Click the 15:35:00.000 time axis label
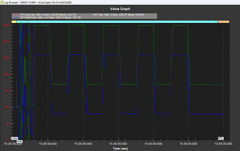Screen dimensions: 240x151 (x=83, y=144)
